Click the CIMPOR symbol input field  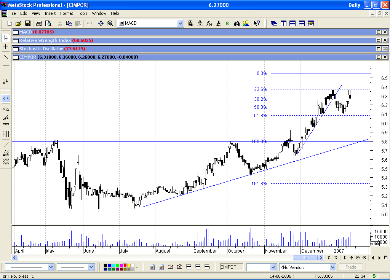[x=232, y=267]
